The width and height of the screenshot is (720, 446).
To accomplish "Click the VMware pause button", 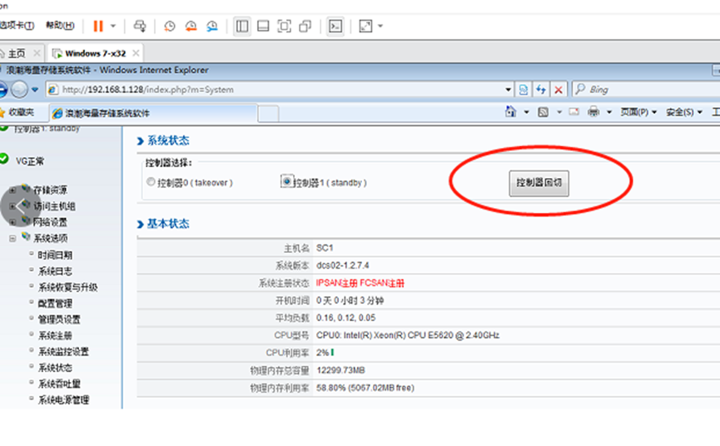I will click(x=97, y=26).
